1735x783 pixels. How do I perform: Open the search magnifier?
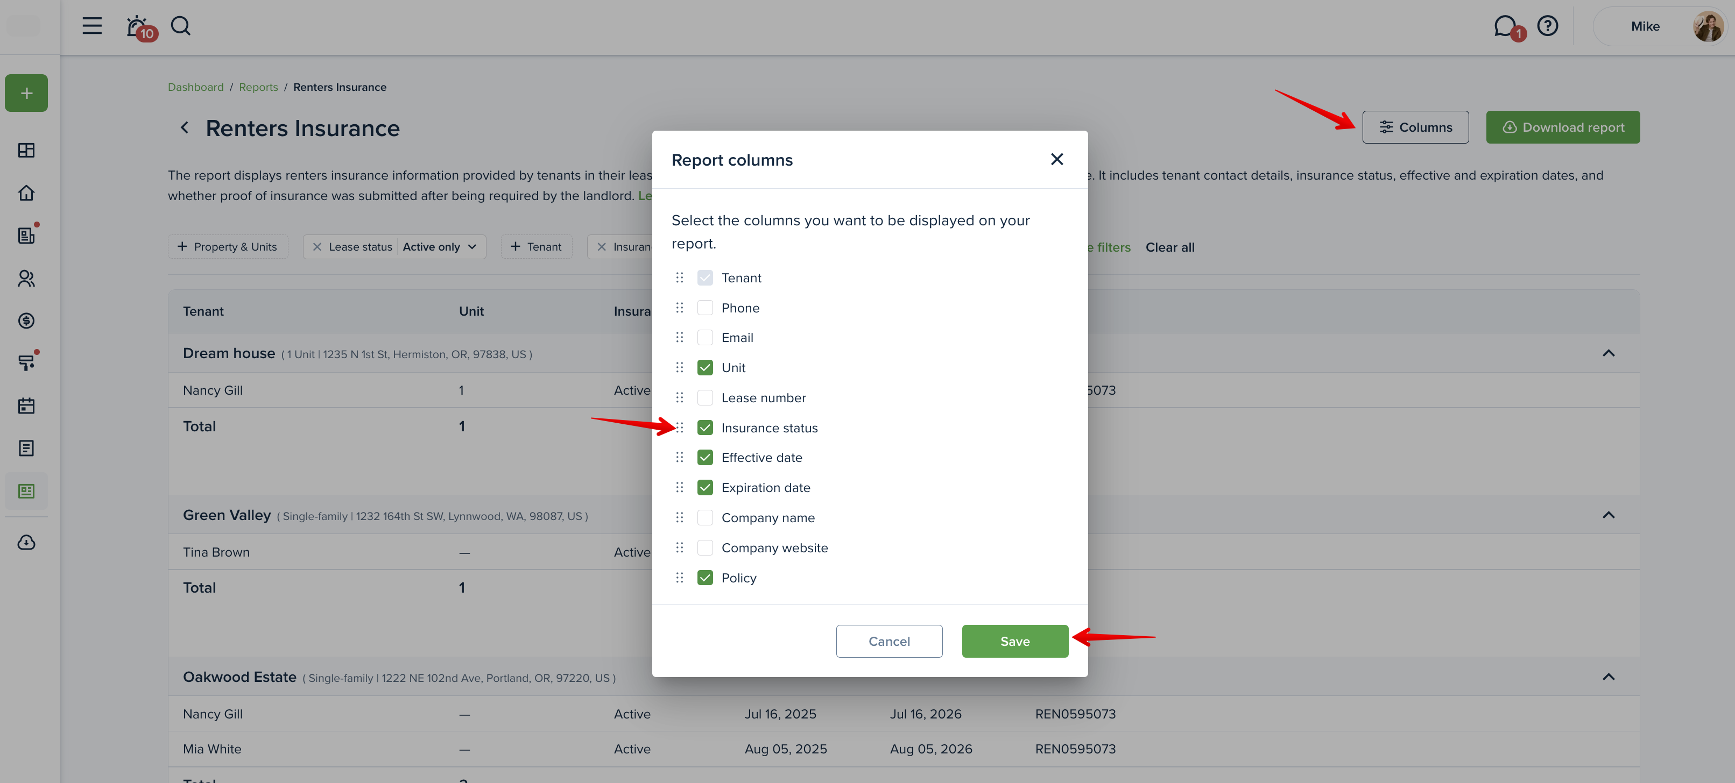coord(180,26)
